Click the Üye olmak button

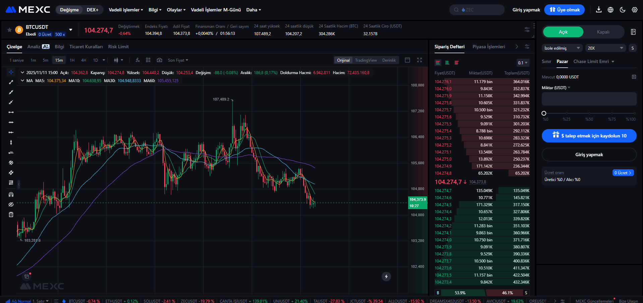[564, 10]
